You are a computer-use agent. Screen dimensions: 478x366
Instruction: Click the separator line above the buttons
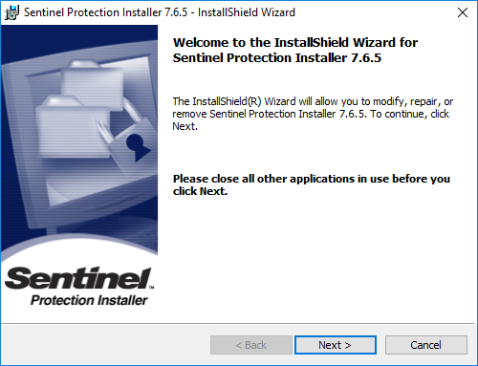[x=237, y=324]
